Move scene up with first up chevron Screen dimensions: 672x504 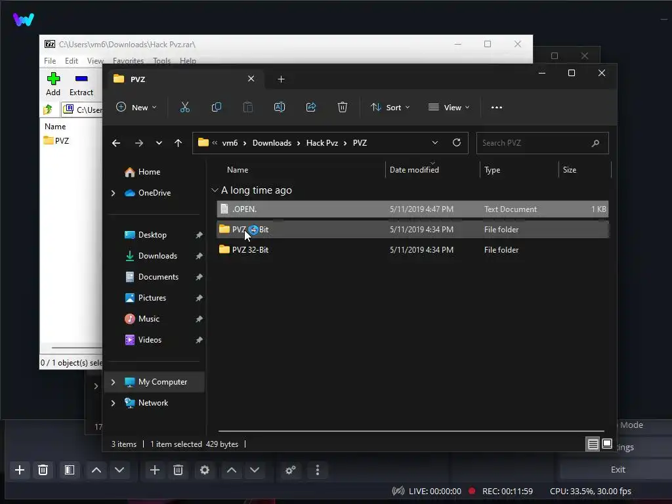pos(96,470)
